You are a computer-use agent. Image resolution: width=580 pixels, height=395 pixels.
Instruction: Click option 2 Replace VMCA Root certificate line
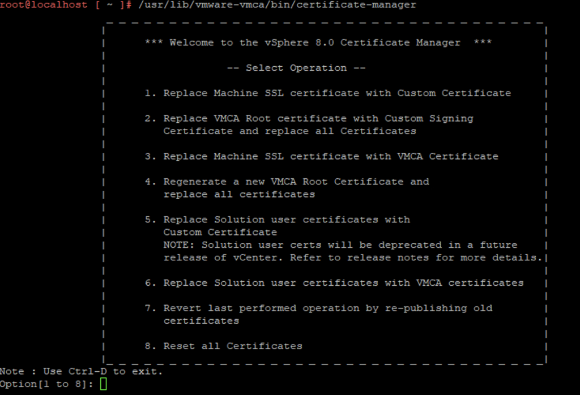[309, 119]
